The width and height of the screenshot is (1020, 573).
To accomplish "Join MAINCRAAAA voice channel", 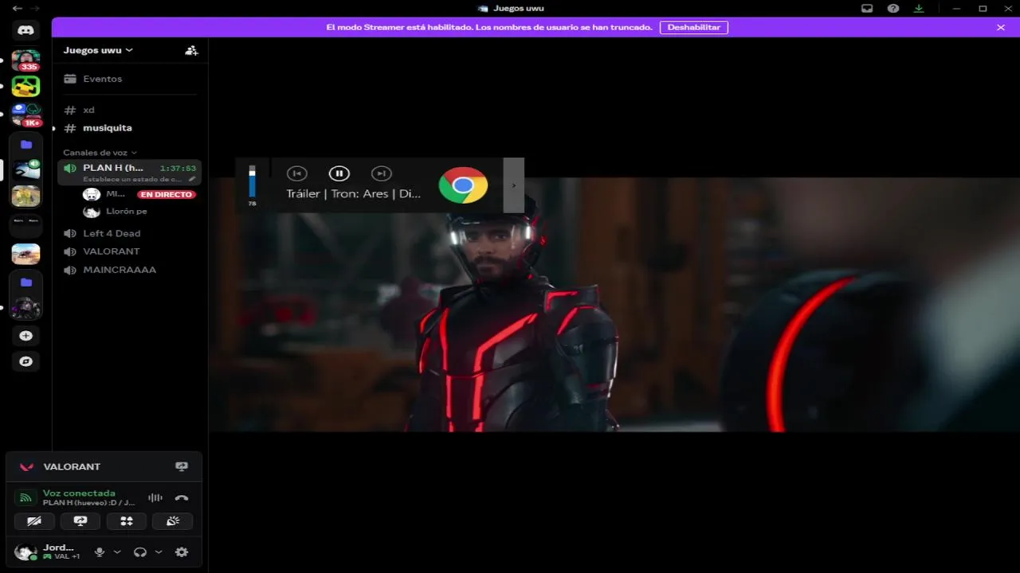I will tap(130, 270).
